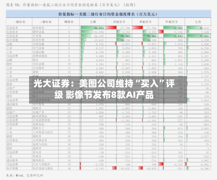This screenshot has height=180, width=217.
Task: Click the 季初至今 value -27,706 for 软件服务
Action: [151, 28]
